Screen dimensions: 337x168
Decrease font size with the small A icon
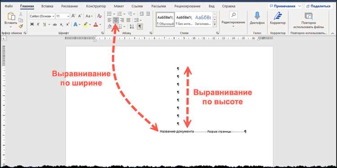80,16
